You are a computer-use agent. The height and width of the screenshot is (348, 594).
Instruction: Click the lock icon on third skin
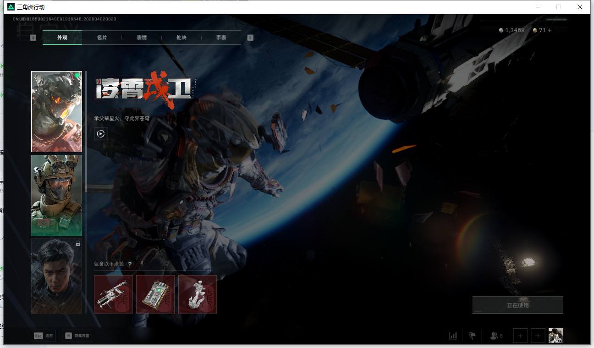point(78,243)
